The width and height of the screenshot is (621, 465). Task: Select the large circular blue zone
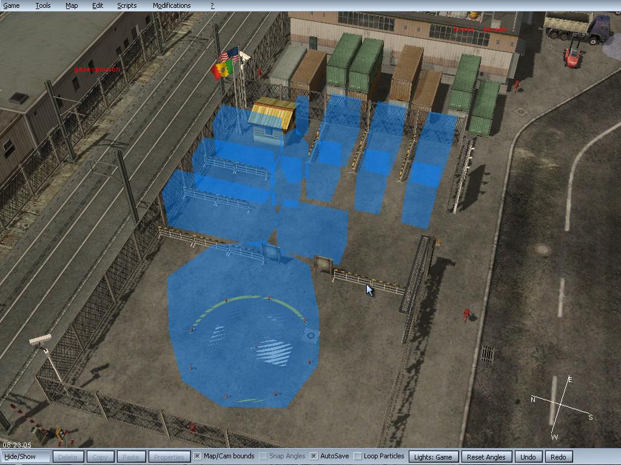[x=243, y=339]
